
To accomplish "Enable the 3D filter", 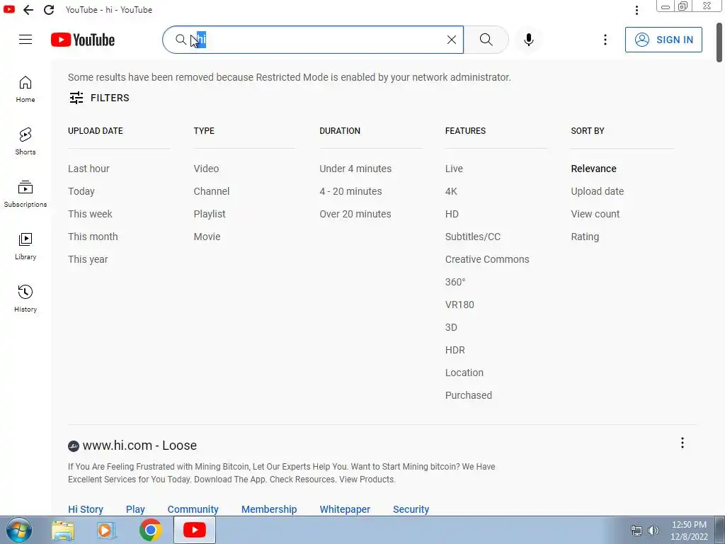I will click(x=451, y=327).
